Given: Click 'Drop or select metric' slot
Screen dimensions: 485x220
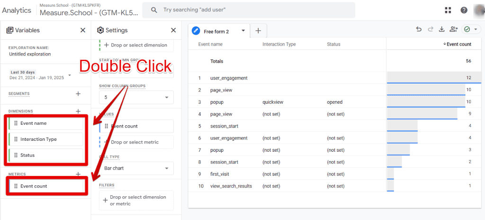Looking at the screenshot, I should click(136, 142).
